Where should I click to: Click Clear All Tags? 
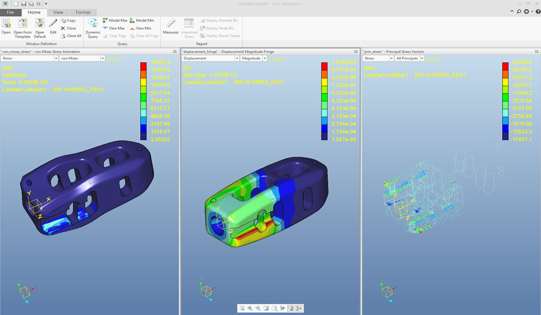point(144,36)
